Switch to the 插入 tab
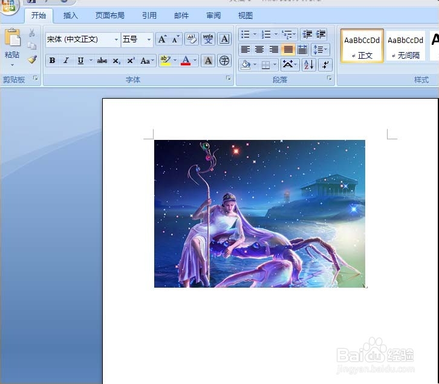This screenshot has width=439, height=384. (x=71, y=15)
